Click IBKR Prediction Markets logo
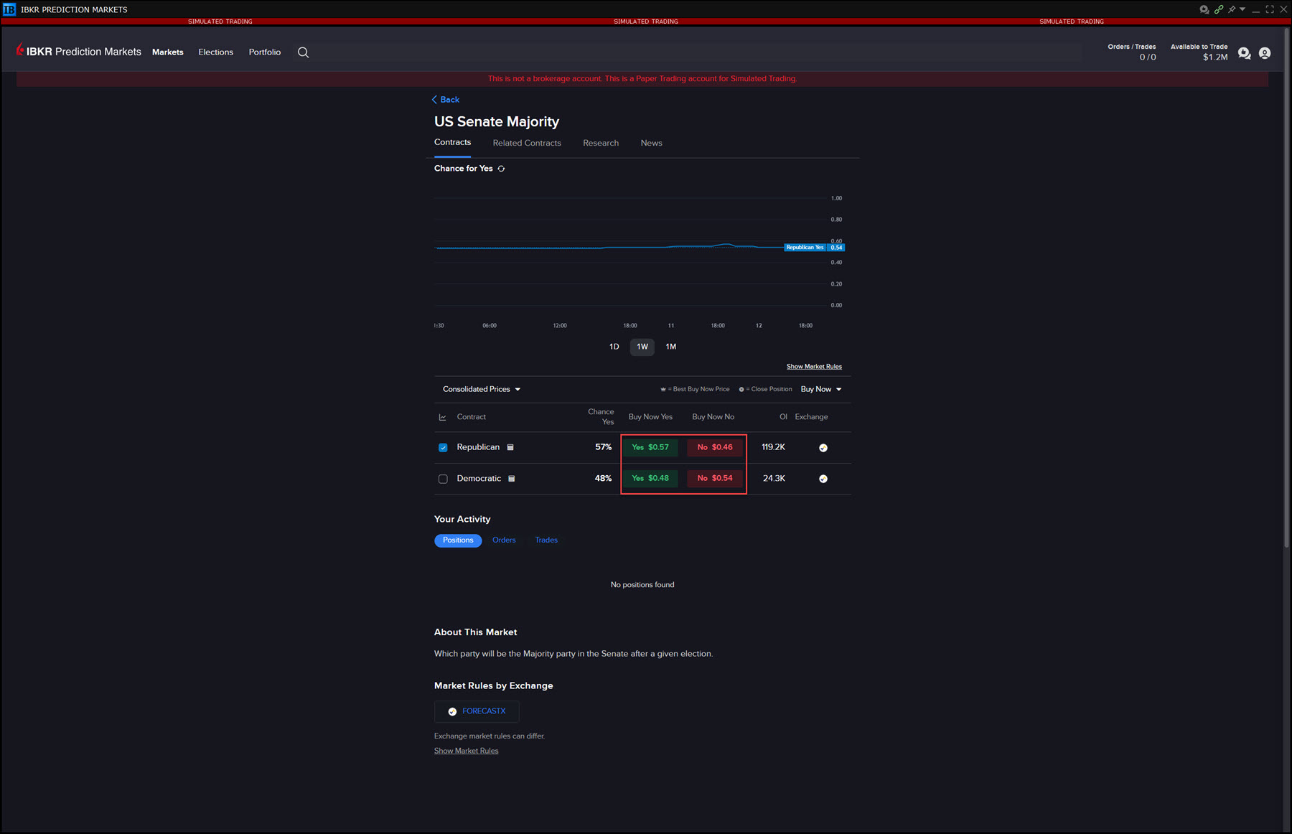Image resolution: width=1292 pixels, height=834 pixels. (79, 52)
